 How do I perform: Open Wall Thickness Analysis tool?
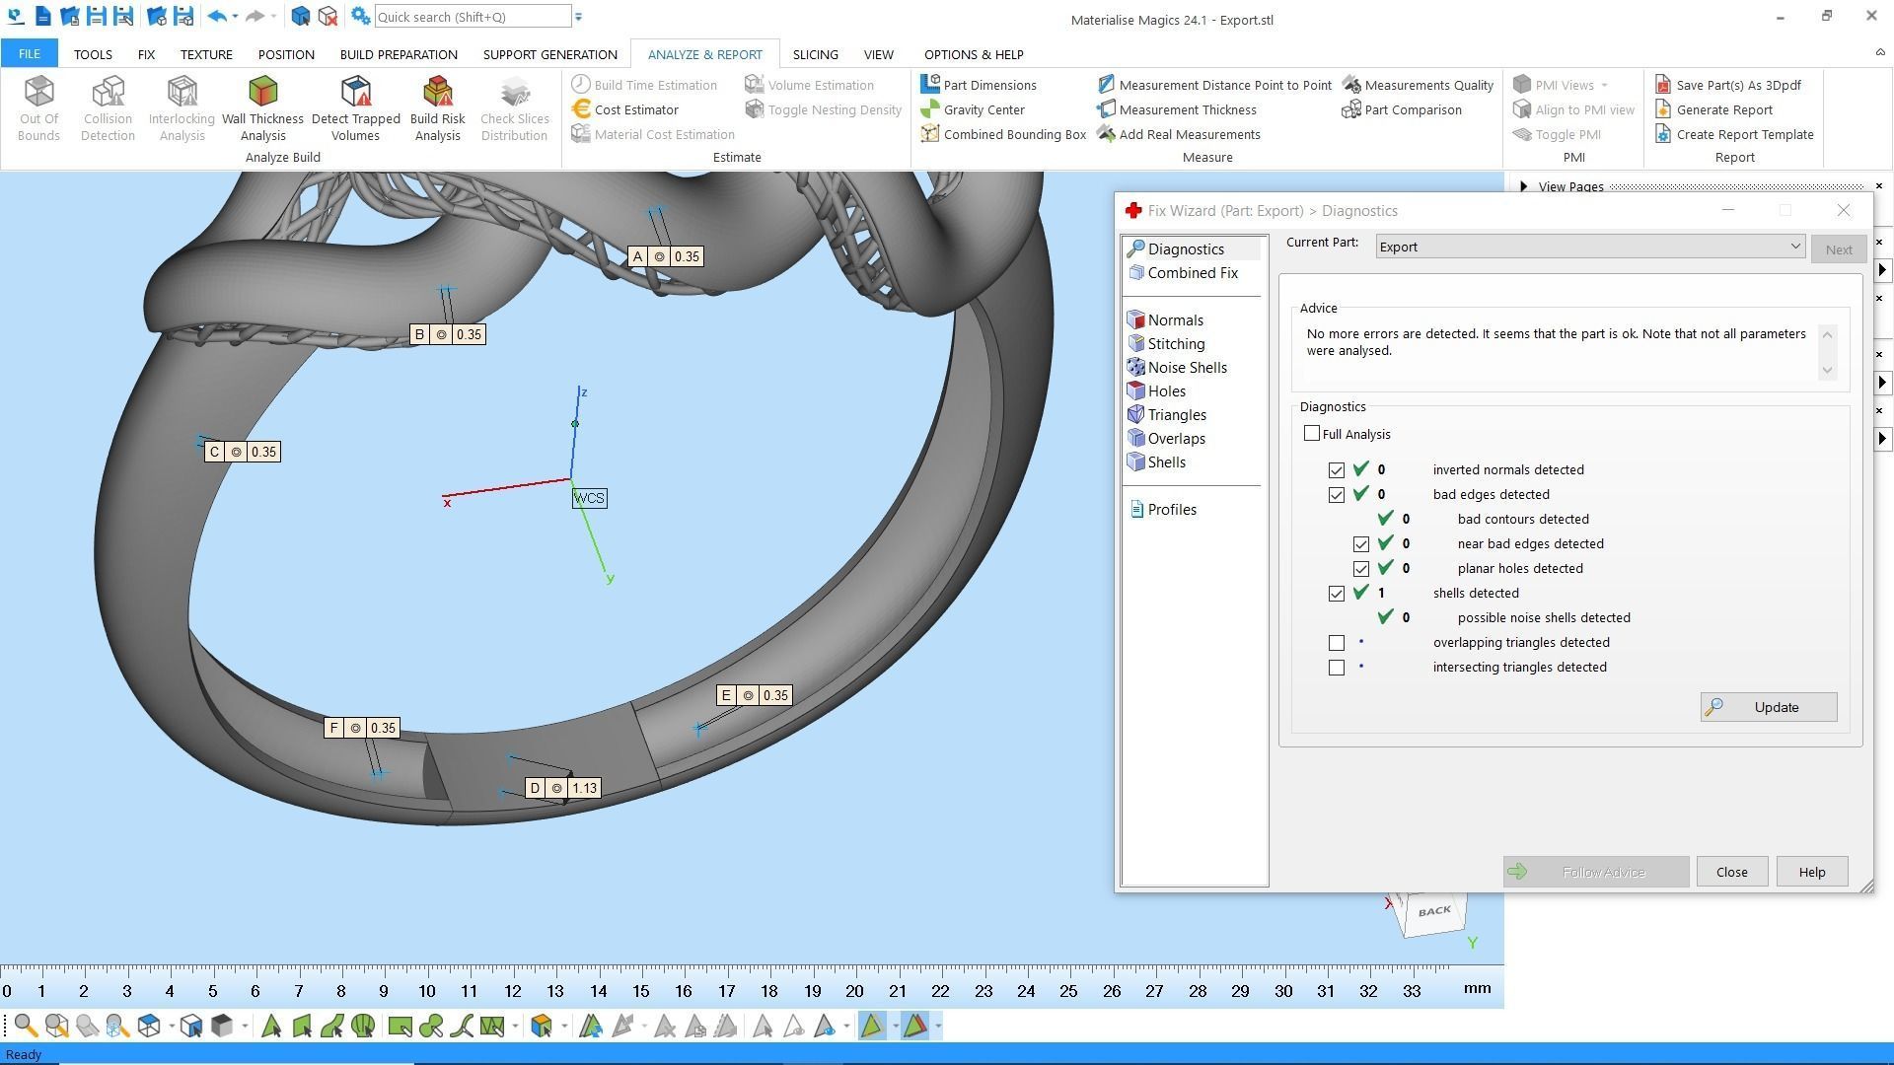262,108
